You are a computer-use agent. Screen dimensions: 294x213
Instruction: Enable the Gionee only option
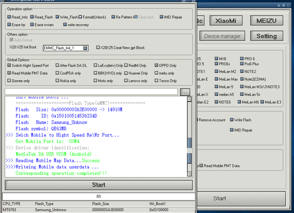click(x=9, y=80)
